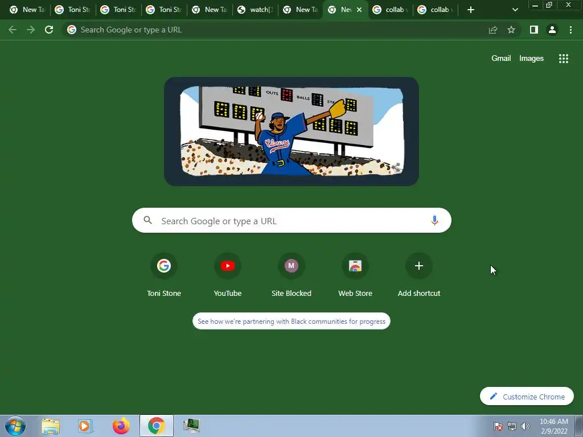This screenshot has width=583, height=437.
Task: Show the clock and date panel
Action: (x=553, y=426)
